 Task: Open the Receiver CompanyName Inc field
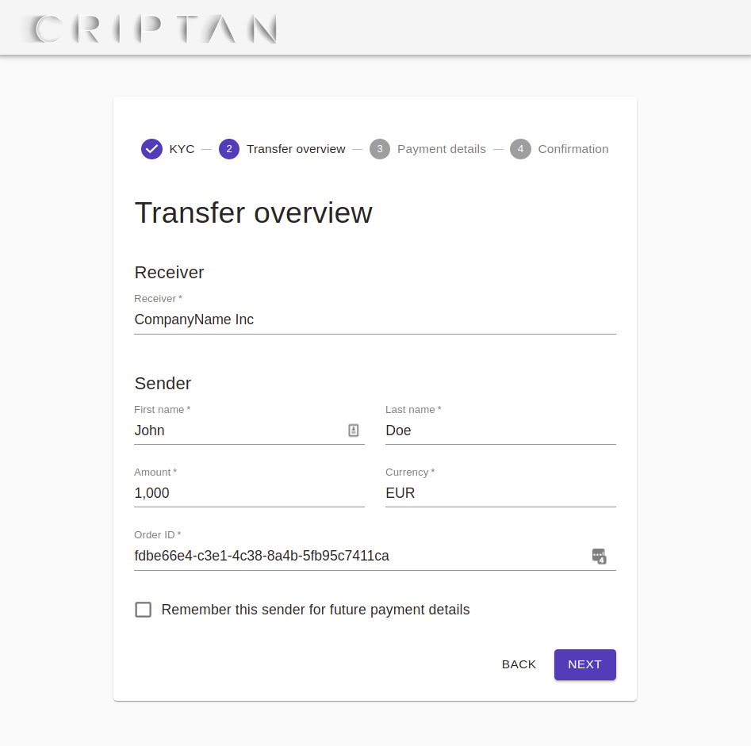pos(375,319)
